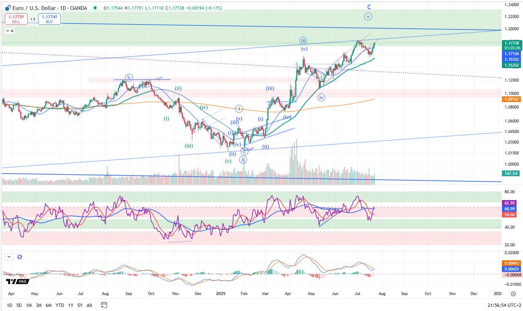
Task: Select the 3M time range
Action: (39, 305)
